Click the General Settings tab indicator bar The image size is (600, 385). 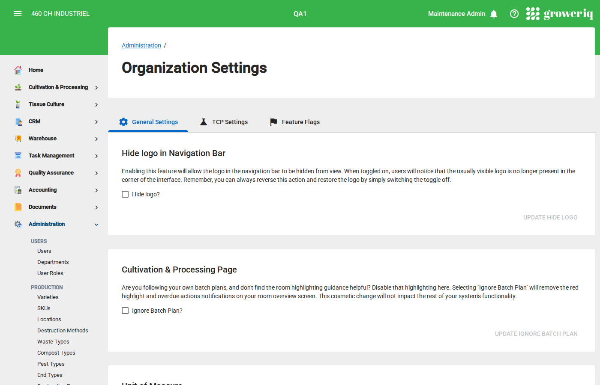148,131
